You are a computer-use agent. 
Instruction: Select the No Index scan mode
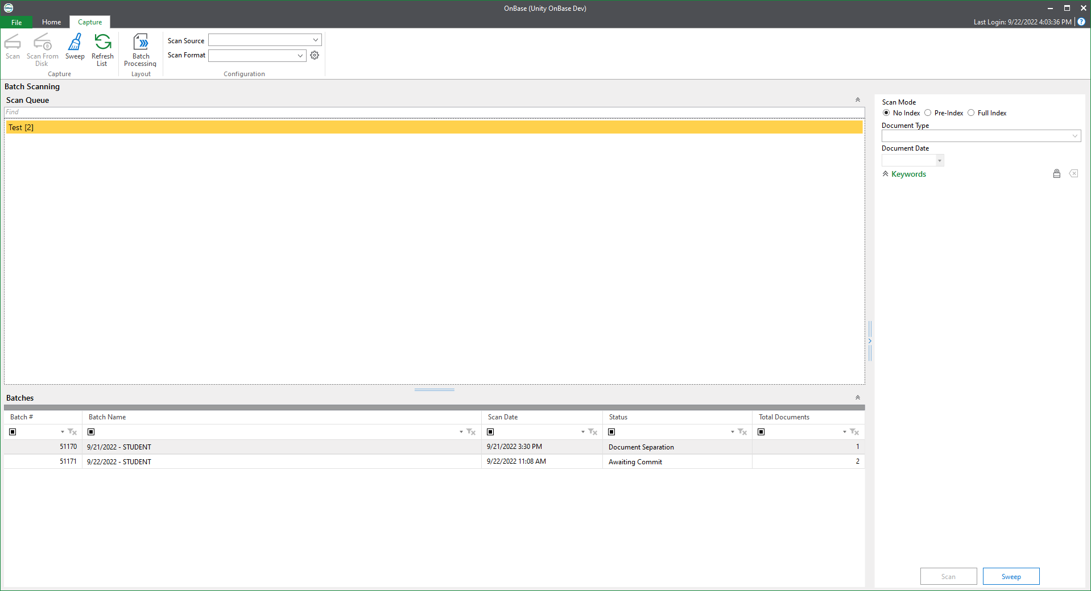(886, 113)
